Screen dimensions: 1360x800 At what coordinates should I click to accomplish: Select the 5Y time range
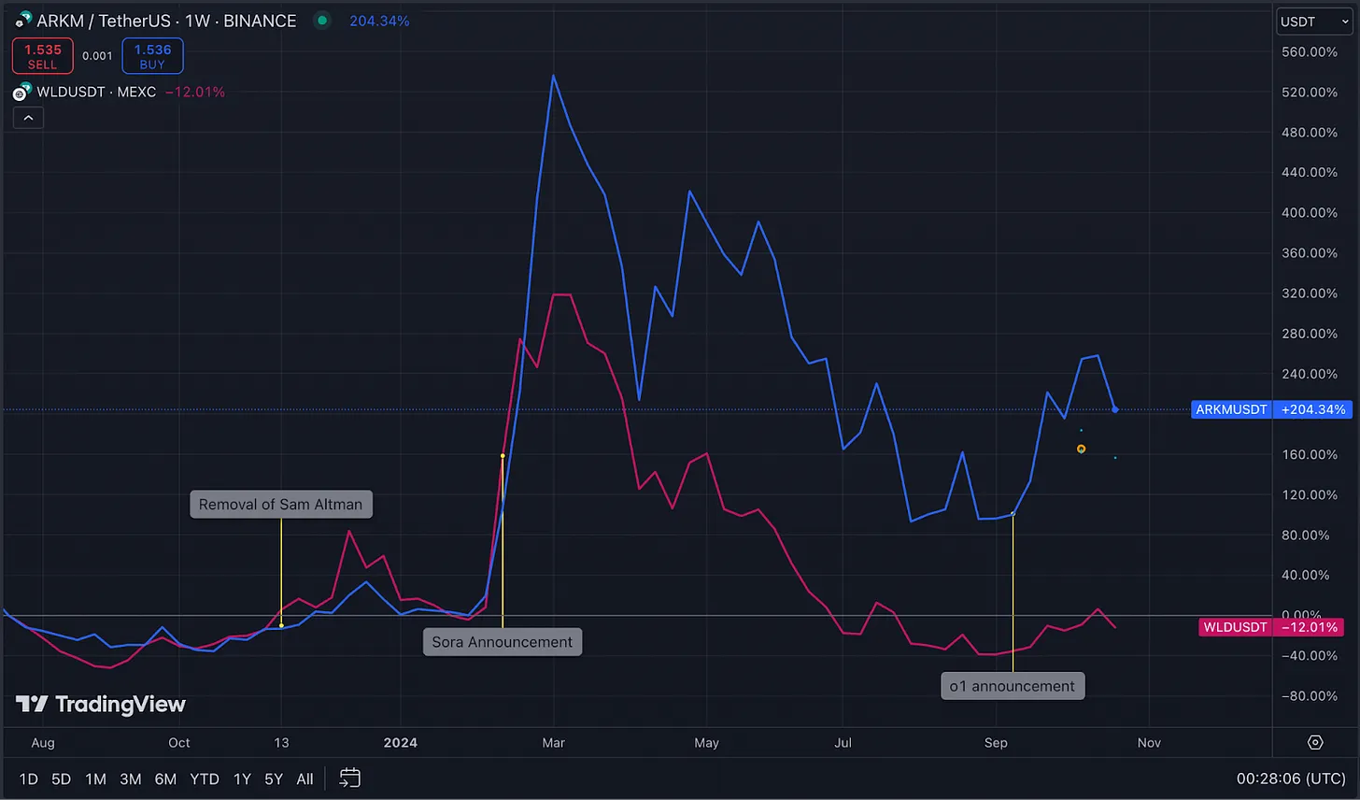click(273, 779)
